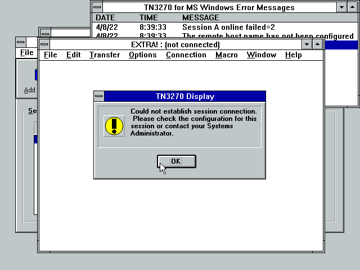The image size is (360, 270).
Task: Open the TN3270 Display dialog system menu
Action: 99,96
